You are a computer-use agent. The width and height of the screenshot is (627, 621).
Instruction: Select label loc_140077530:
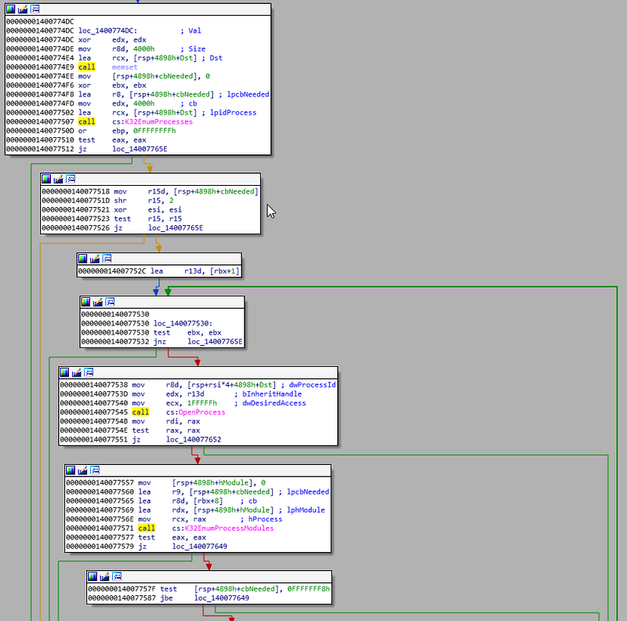183,323
